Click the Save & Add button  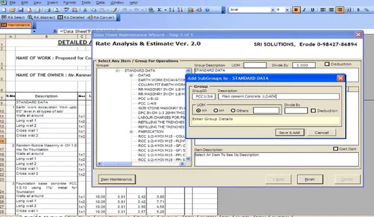pyautogui.click(x=290, y=133)
